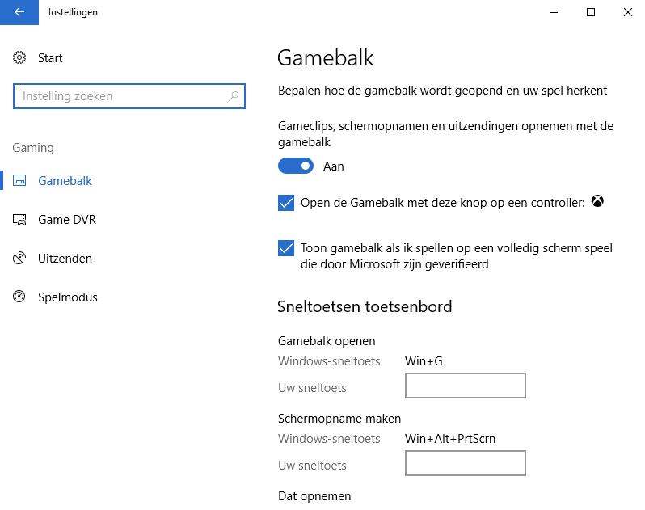Click the back arrow button

click(19, 12)
